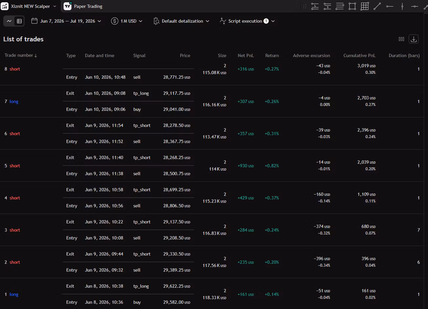Screen dimensions: 428x309
Task: Open the Paper Trading tab
Action: 83,6
